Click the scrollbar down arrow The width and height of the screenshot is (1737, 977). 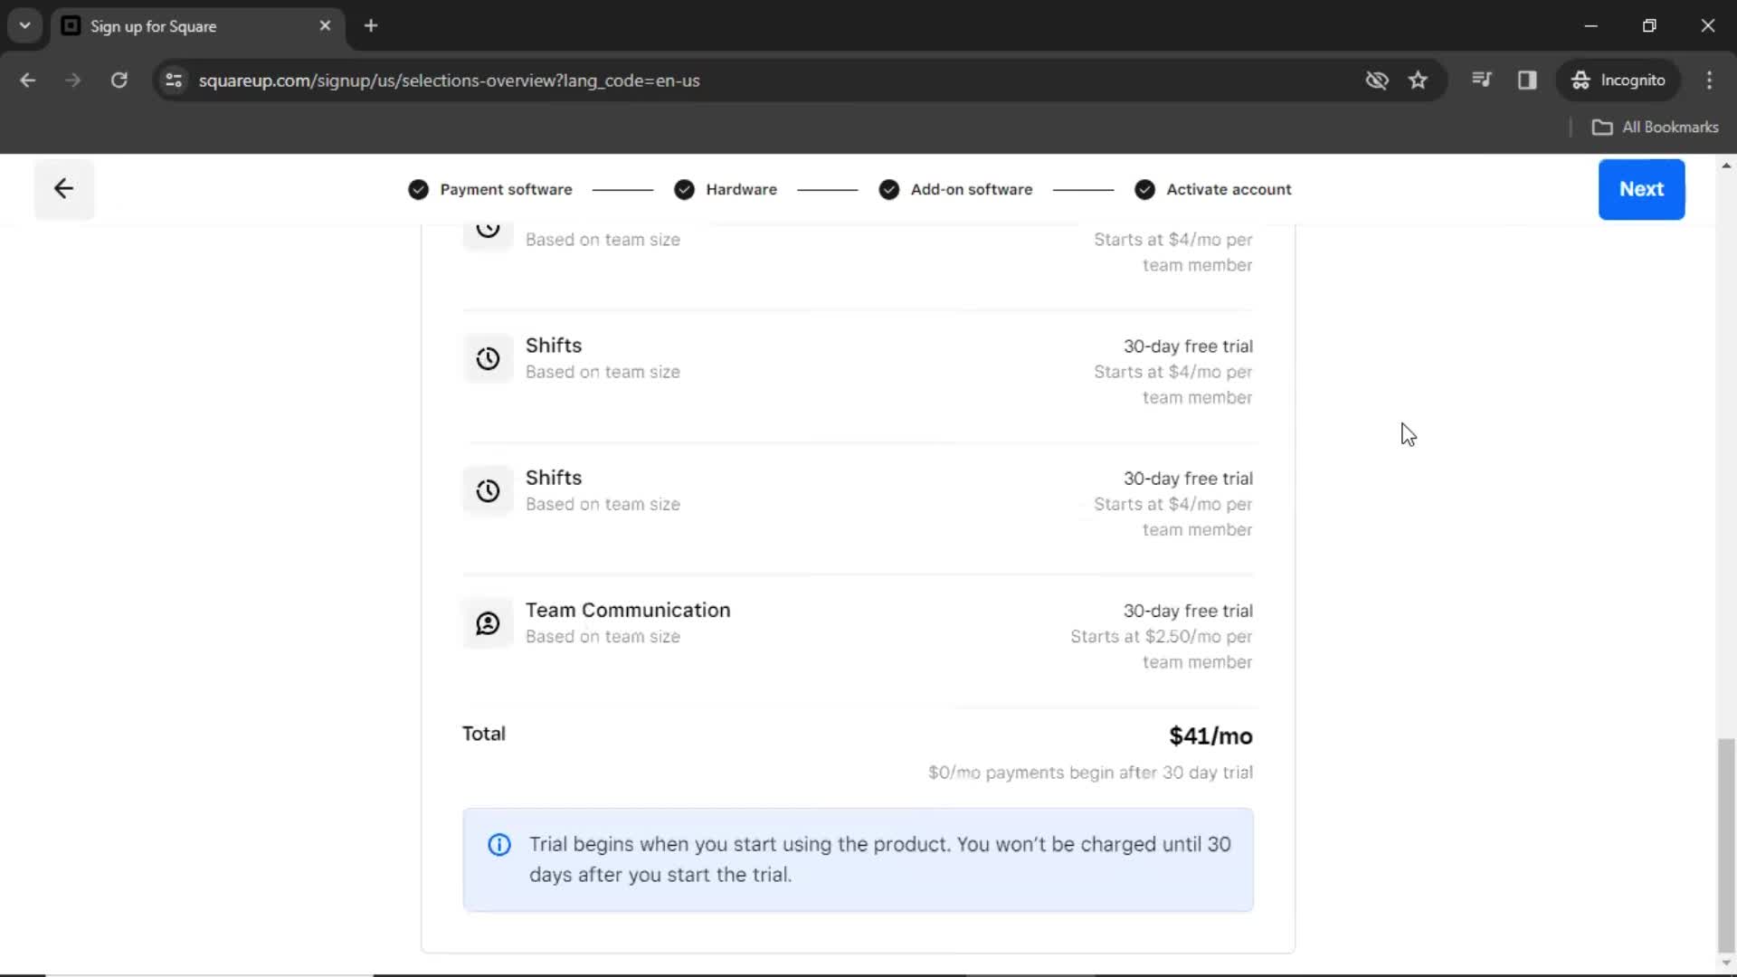point(1726,963)
